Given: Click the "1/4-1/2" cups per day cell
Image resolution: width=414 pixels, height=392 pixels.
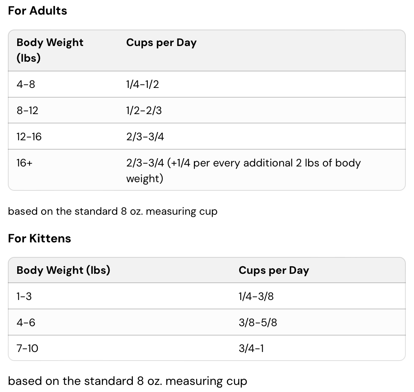Looking at the screenshot, I should pyautogui.click(x=143, y=84).
